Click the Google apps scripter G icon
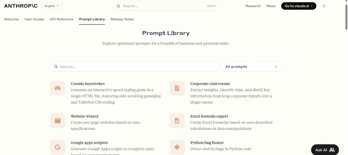 pos(58,147)
